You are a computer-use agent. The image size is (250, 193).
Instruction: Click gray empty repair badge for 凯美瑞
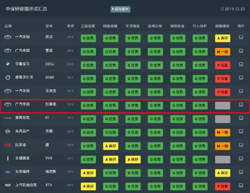pos(223,105)
